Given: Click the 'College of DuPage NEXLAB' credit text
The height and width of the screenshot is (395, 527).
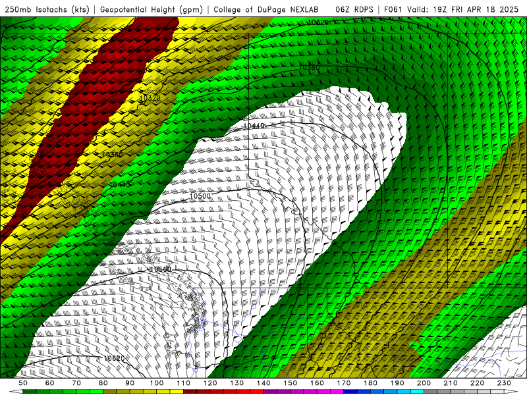Looking at the screenshot, I should point(265,9).
